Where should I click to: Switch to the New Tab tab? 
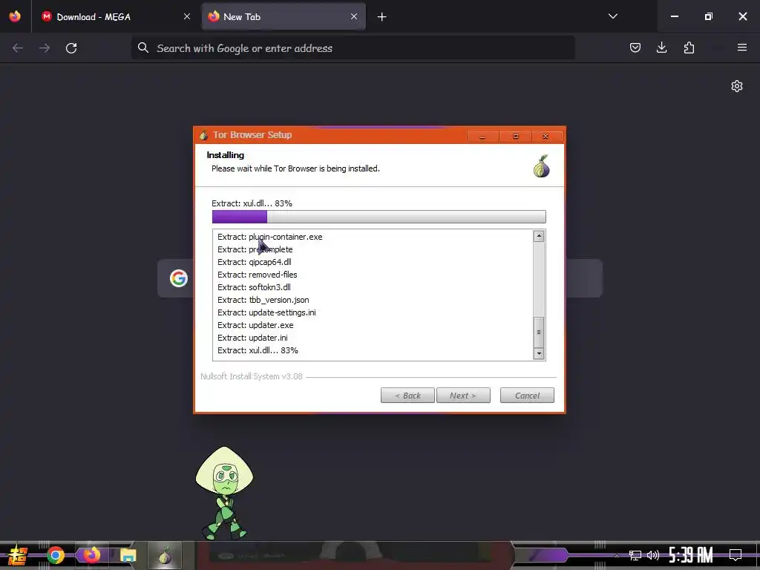[284, 17]
